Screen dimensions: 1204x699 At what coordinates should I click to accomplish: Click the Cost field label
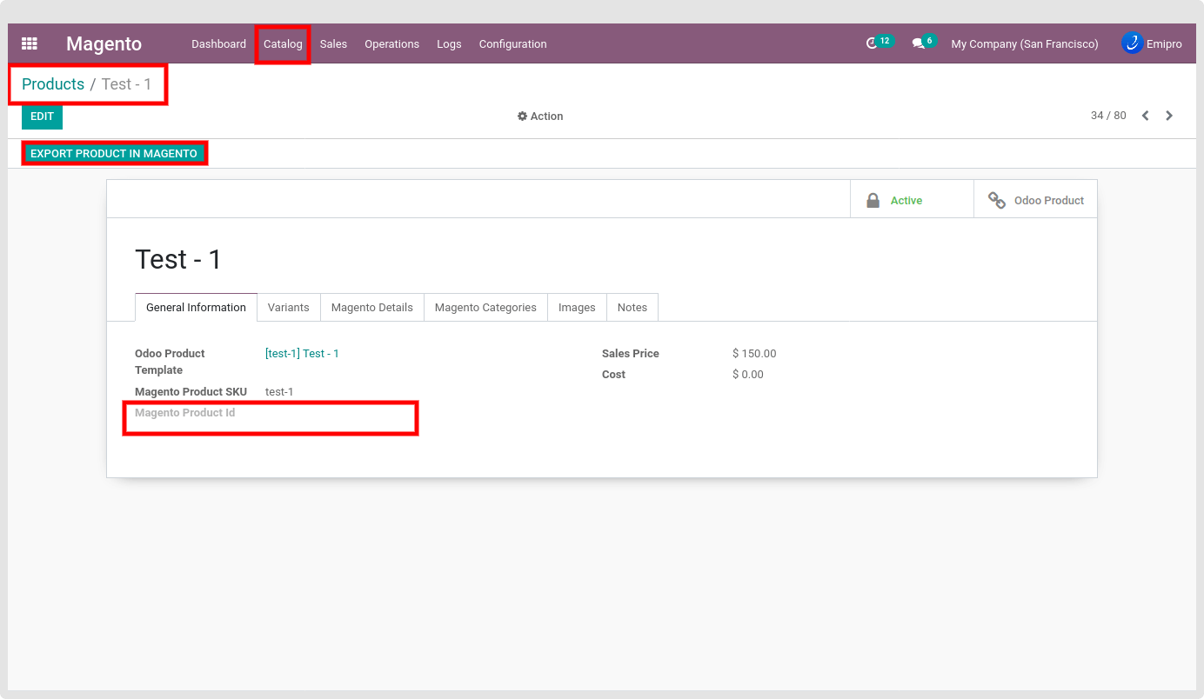(614, 375)
